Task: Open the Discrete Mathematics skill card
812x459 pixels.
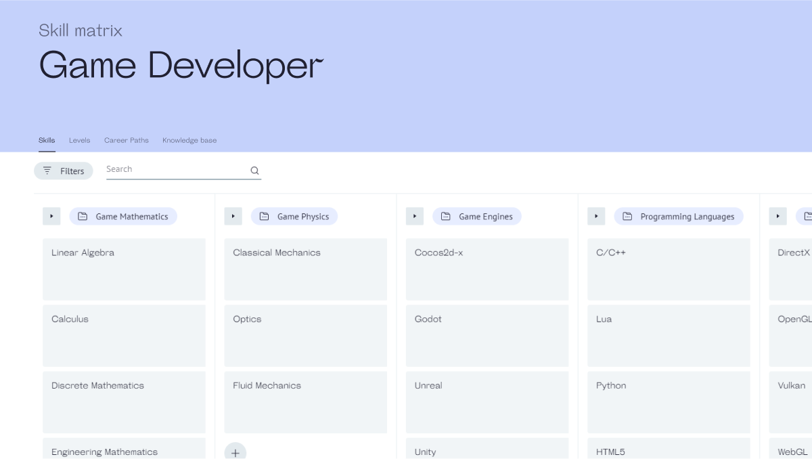Action: click(124, 402)
